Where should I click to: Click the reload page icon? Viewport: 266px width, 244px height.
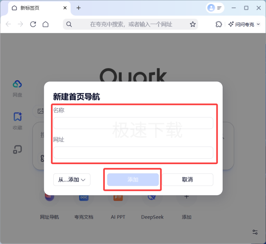[33, 24]
